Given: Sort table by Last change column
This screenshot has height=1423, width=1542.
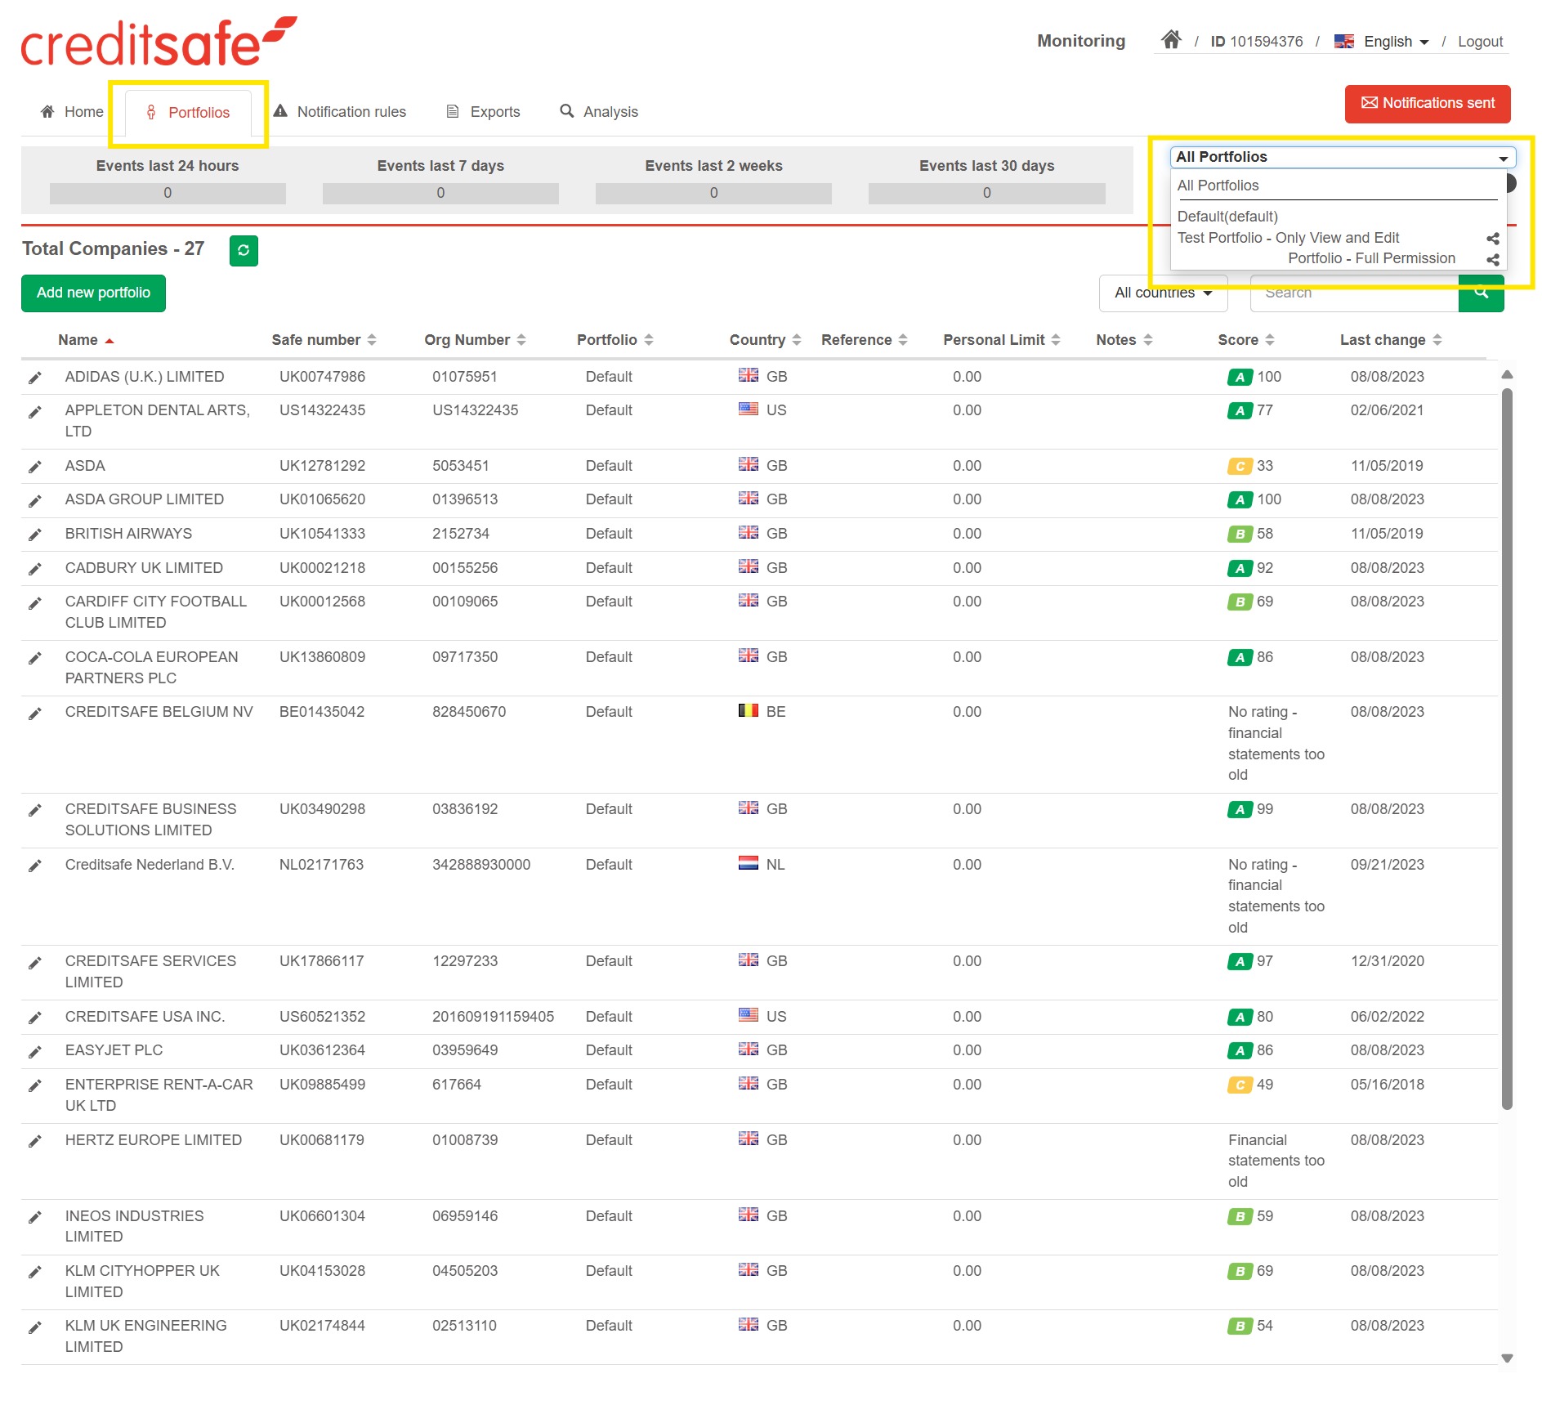Looking at the screenshot, I should [x=1390, y=340].
